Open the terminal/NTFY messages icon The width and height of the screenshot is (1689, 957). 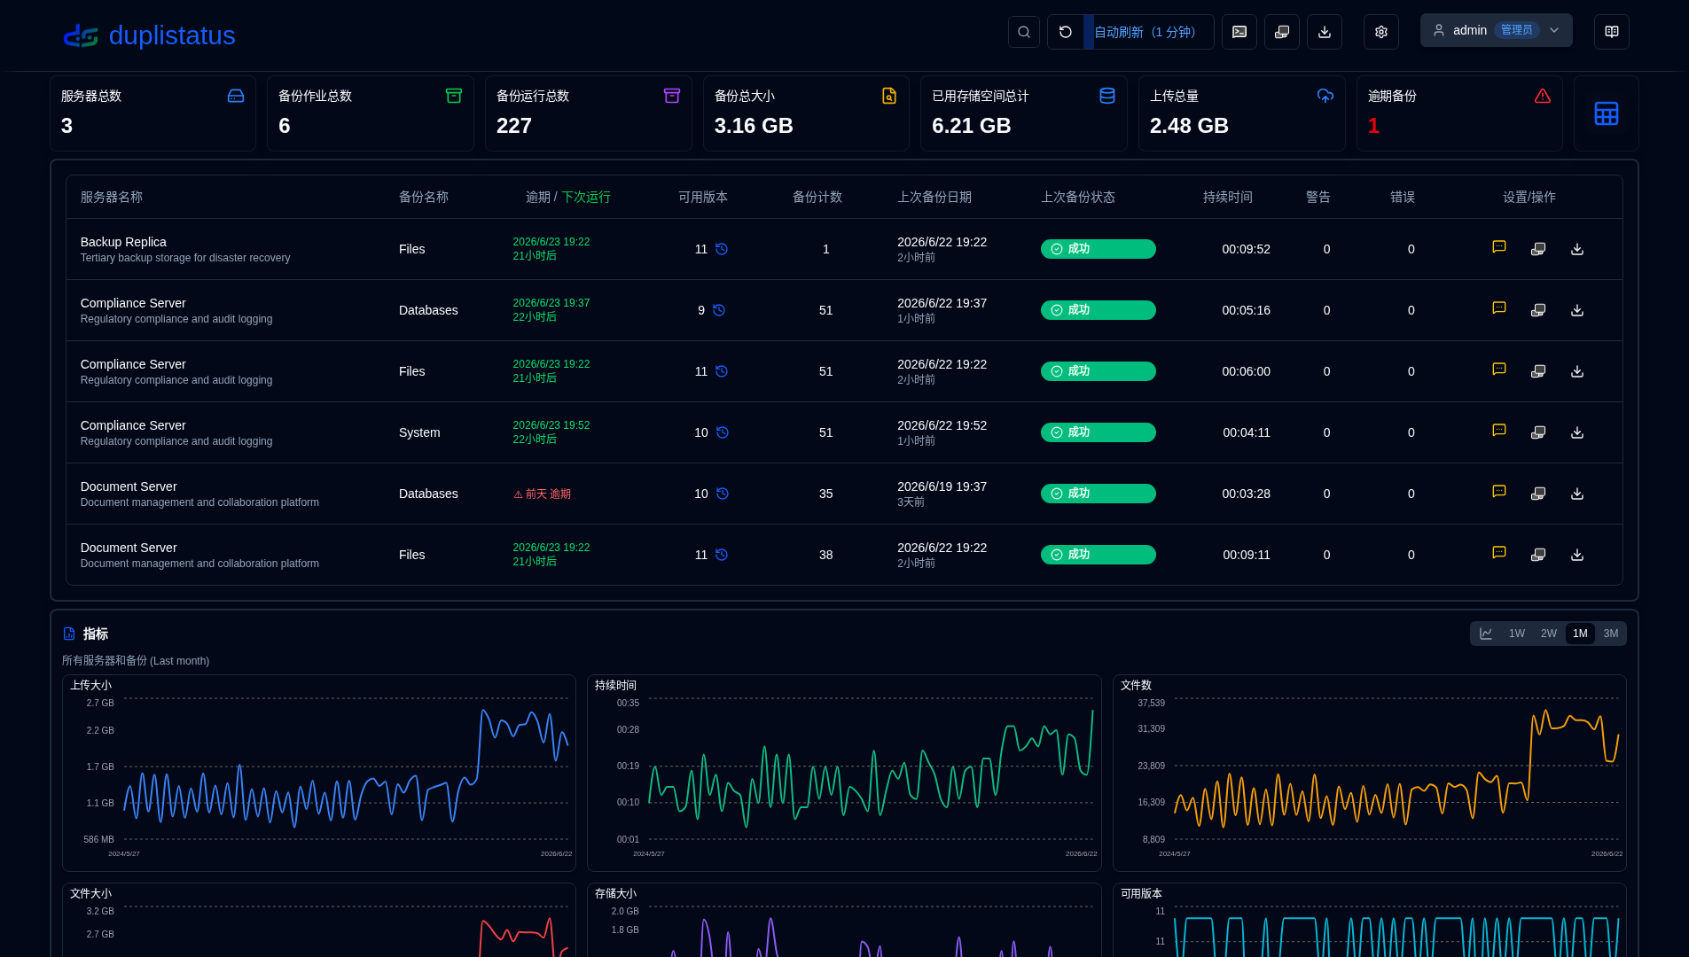point(1239,32)
